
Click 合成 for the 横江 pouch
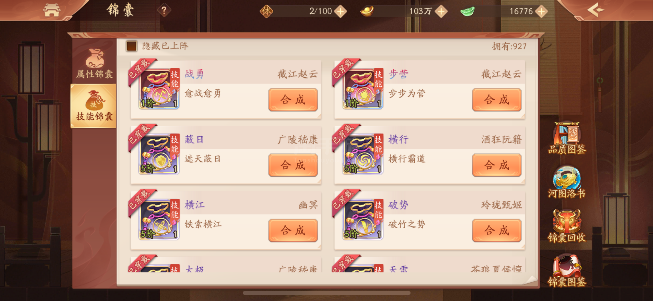point(293,230)
